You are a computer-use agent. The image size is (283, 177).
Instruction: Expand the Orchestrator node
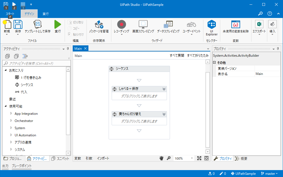tap(11, 121)
